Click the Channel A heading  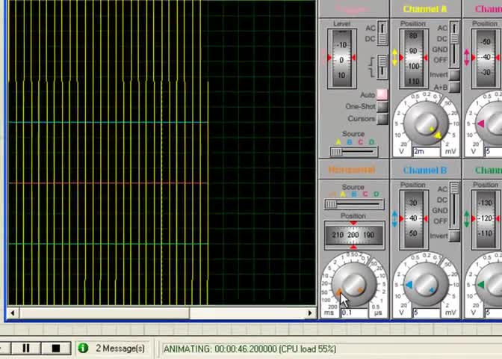click(424, 9)
